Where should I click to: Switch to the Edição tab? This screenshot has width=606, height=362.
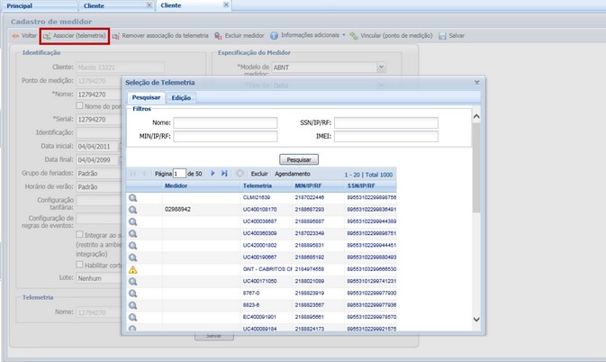tap(181, 97)
